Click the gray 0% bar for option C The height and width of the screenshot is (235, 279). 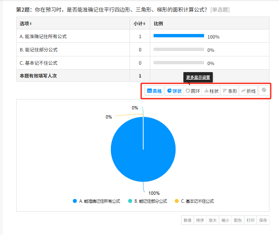tap(179, 63)
